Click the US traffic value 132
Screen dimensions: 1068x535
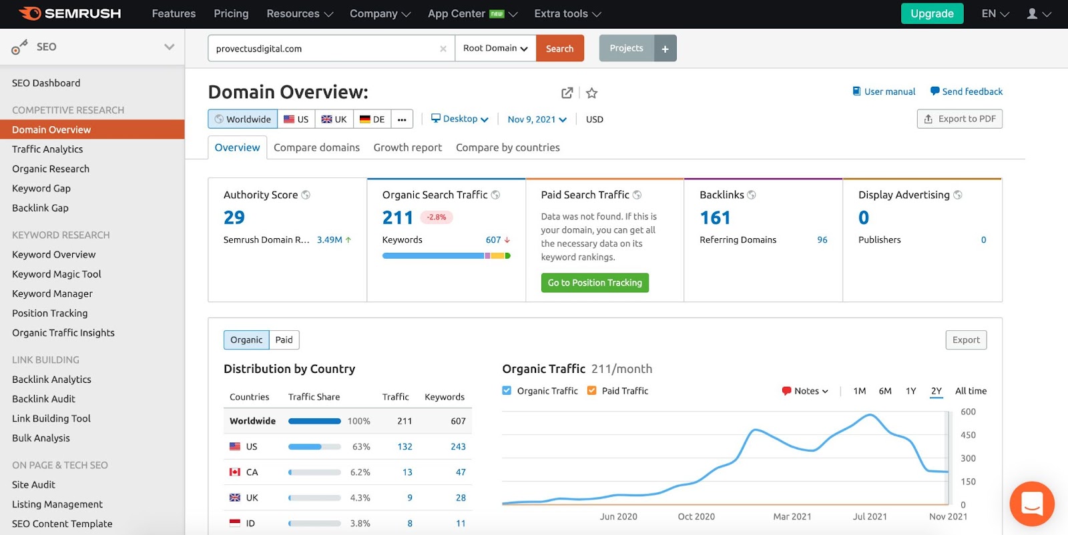[x=405, y=447]
